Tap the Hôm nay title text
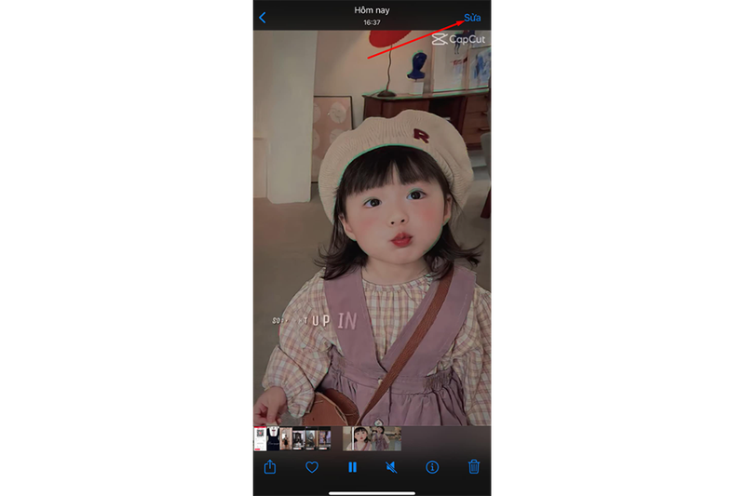The image size is (745, 496). point(372,10)
